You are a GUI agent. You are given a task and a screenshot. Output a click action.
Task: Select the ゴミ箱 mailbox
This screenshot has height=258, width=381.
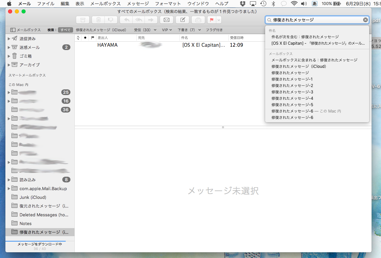40,56
